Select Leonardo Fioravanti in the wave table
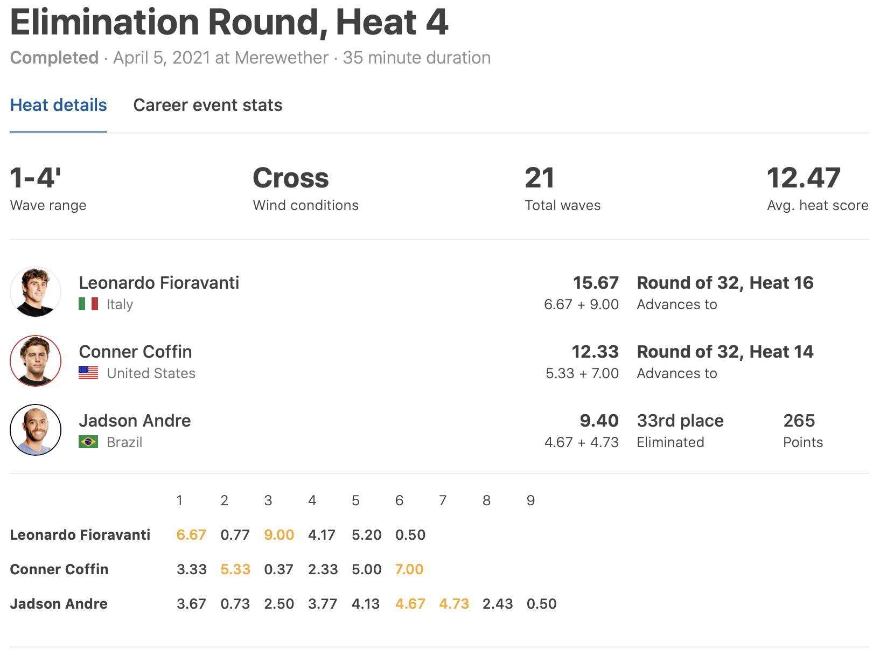The width and height of the screenshot is (880, 655). click(x=80, y=535)
